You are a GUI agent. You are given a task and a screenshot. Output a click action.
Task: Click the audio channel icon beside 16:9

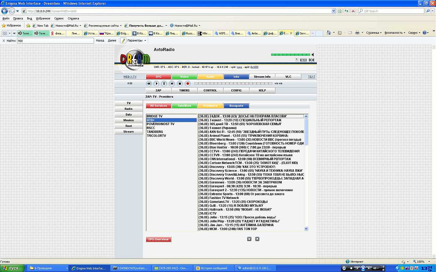coord(312,60)
